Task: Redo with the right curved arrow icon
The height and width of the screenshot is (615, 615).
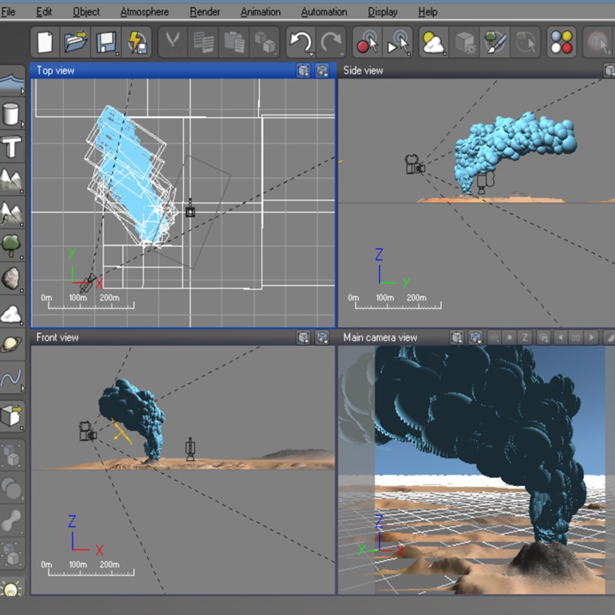Action: (331, 42)
